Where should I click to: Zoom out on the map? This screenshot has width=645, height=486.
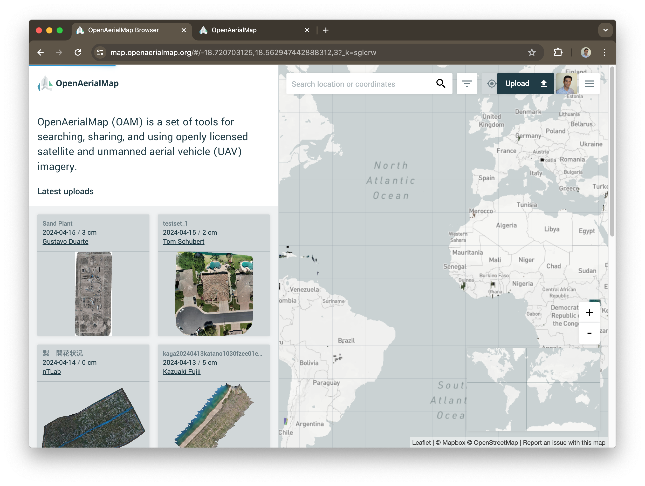(589, 333)
